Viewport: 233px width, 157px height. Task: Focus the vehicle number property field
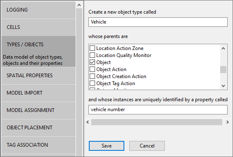pos(158,110)
